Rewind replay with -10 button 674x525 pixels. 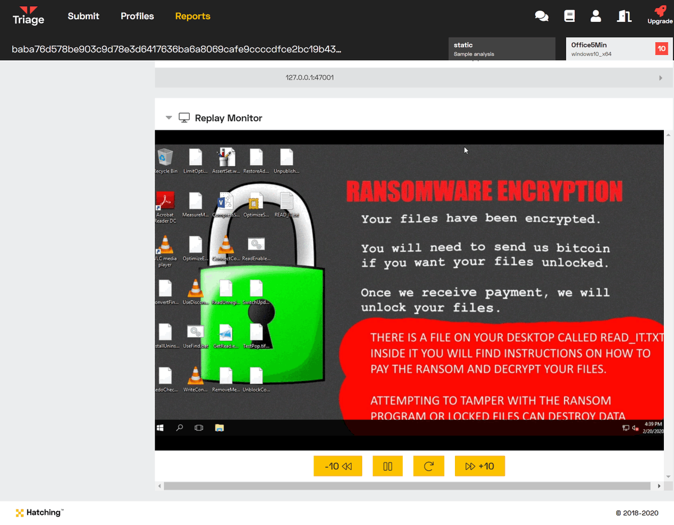pos(338,466)
